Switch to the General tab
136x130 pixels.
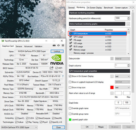(71, 8)
